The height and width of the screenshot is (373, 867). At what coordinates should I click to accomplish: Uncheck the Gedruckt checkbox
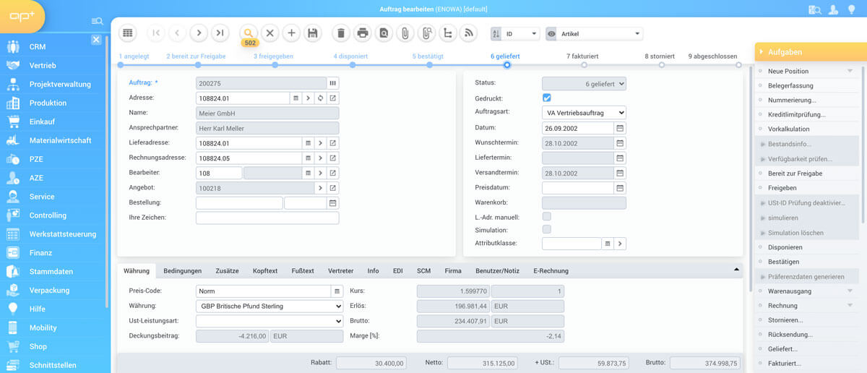[x=547, y=98]
